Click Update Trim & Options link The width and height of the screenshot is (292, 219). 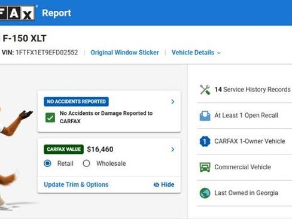pos(76,184)
